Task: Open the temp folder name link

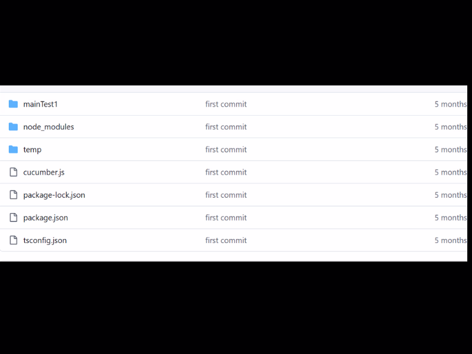Action: pos(32,150)
